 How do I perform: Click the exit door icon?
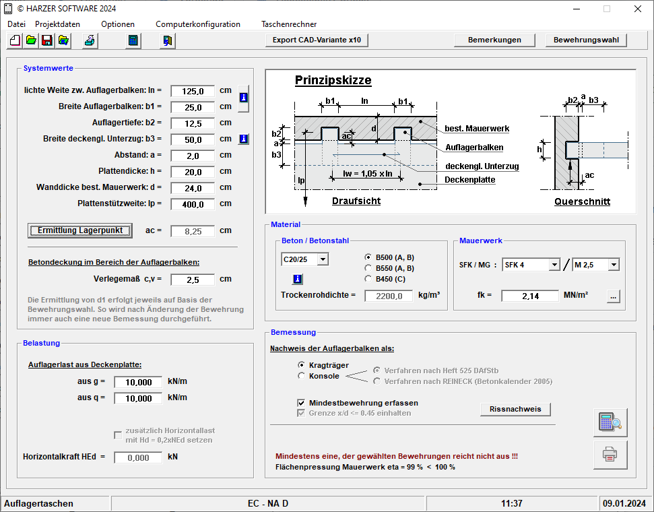167,40
